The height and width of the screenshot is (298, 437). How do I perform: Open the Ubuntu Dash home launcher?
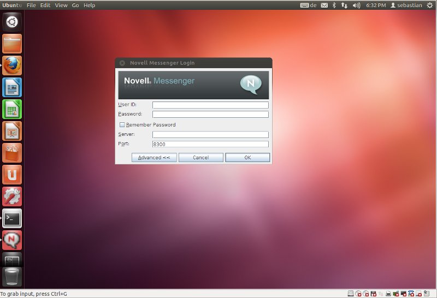click(12, 22)
